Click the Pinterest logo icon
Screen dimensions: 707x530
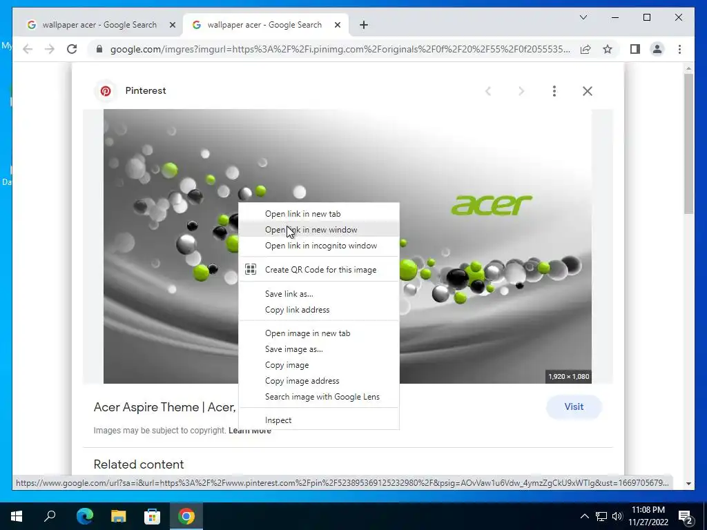click(x=106, y=91)
